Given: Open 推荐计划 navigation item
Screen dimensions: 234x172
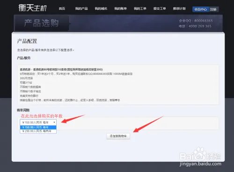Looking at the screenshot, I should pyautogui.click(x=179, y=8).
